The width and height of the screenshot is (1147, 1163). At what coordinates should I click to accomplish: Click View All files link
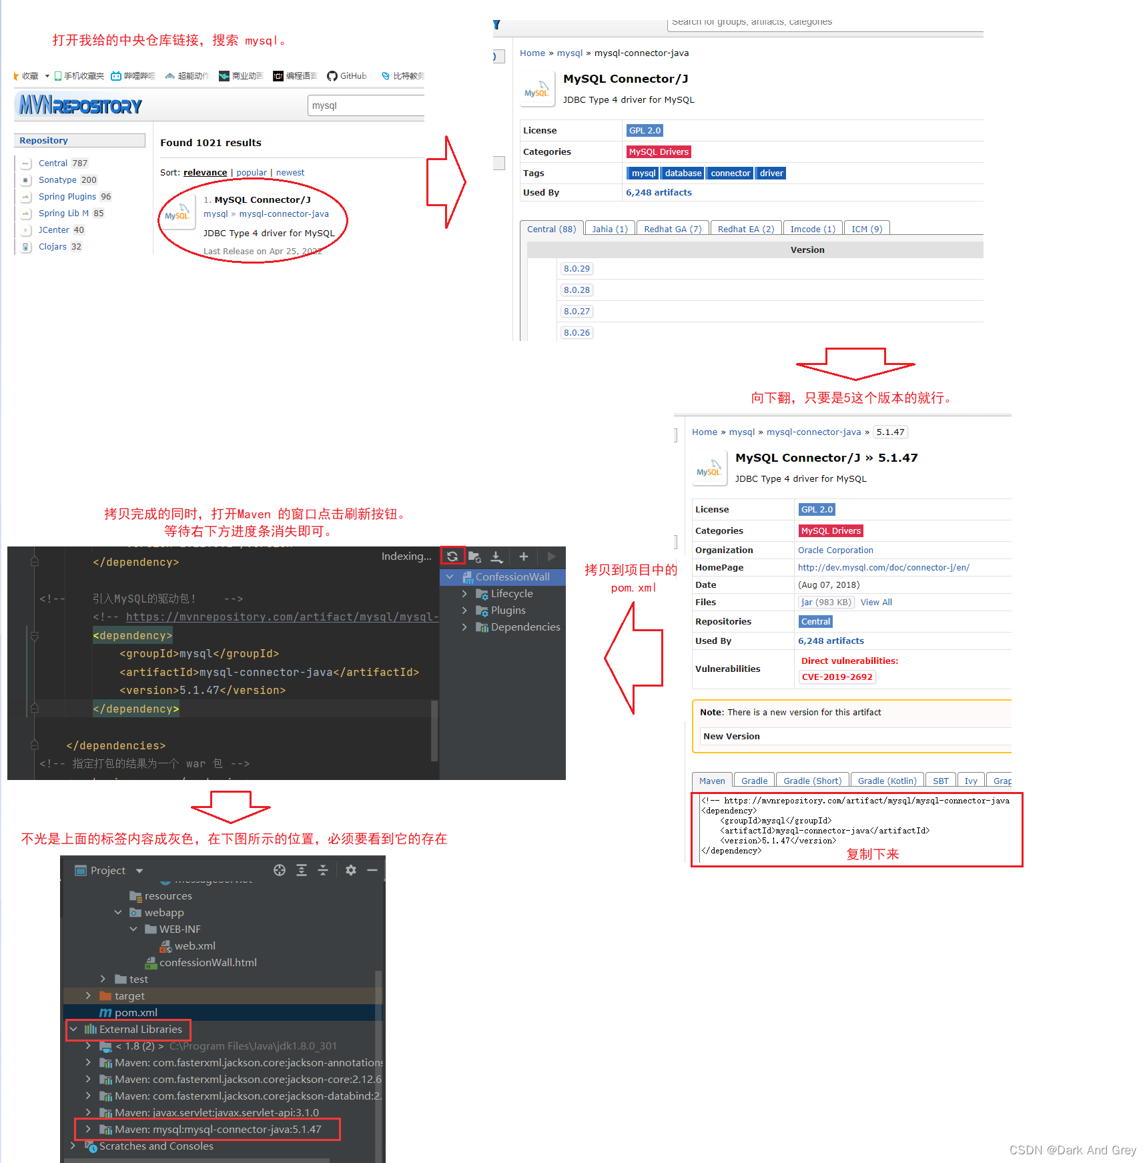tap(876, 602)
